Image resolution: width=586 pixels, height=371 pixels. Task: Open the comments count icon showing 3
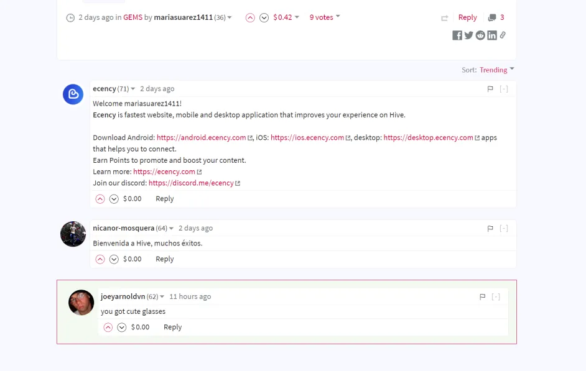tap(492, 17)
